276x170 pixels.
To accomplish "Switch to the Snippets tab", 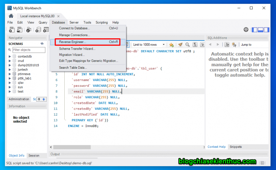I will pyautogui.click(x=236, y=147).
